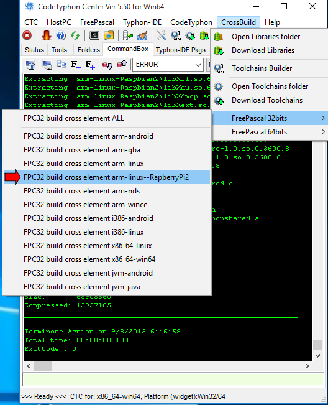Click the save screen output icon

pos(47,65)
